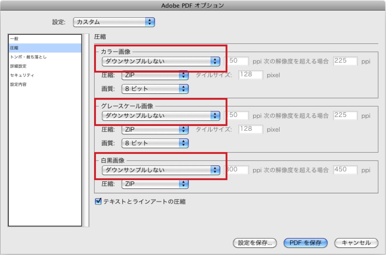Click the タイルサイズ field showing 128
Image resolution: width=386 pixels, height=255 pixels.
(x=250, y=75)
